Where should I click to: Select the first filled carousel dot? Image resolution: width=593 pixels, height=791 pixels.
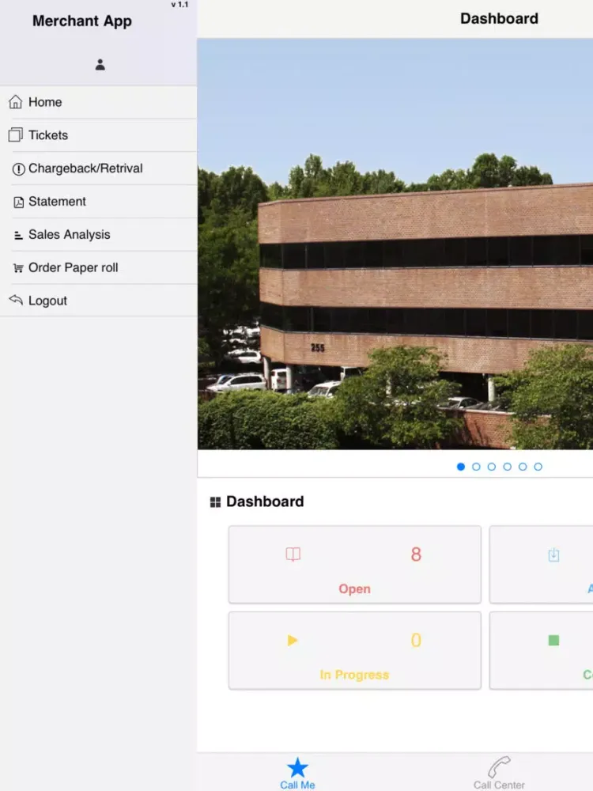[460, 467]
